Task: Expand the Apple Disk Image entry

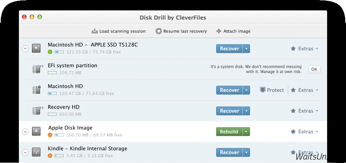Action: point(25,132)
